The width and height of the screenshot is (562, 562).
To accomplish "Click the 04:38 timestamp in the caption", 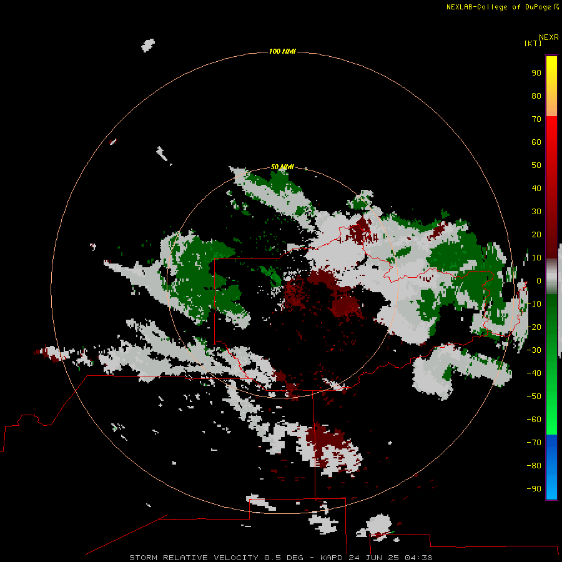I will click(x=418, y=558).
